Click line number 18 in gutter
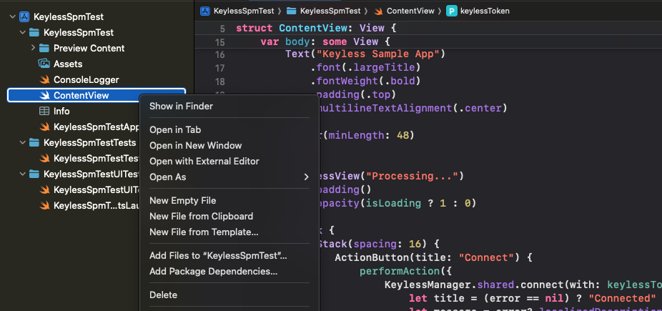Viewport: 662px width, 311px height. tap(220, 82)
